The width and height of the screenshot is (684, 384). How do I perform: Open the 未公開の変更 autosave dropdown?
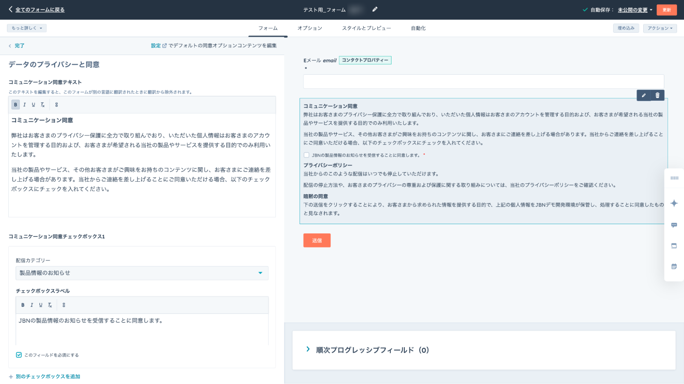click(635, 10)
